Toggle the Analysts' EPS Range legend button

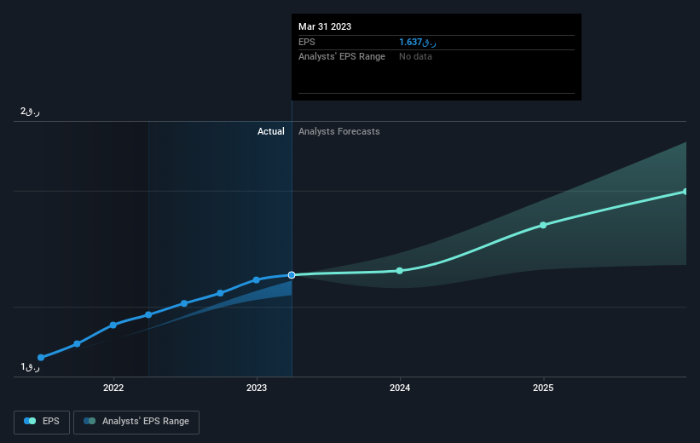tap(136, 422)
